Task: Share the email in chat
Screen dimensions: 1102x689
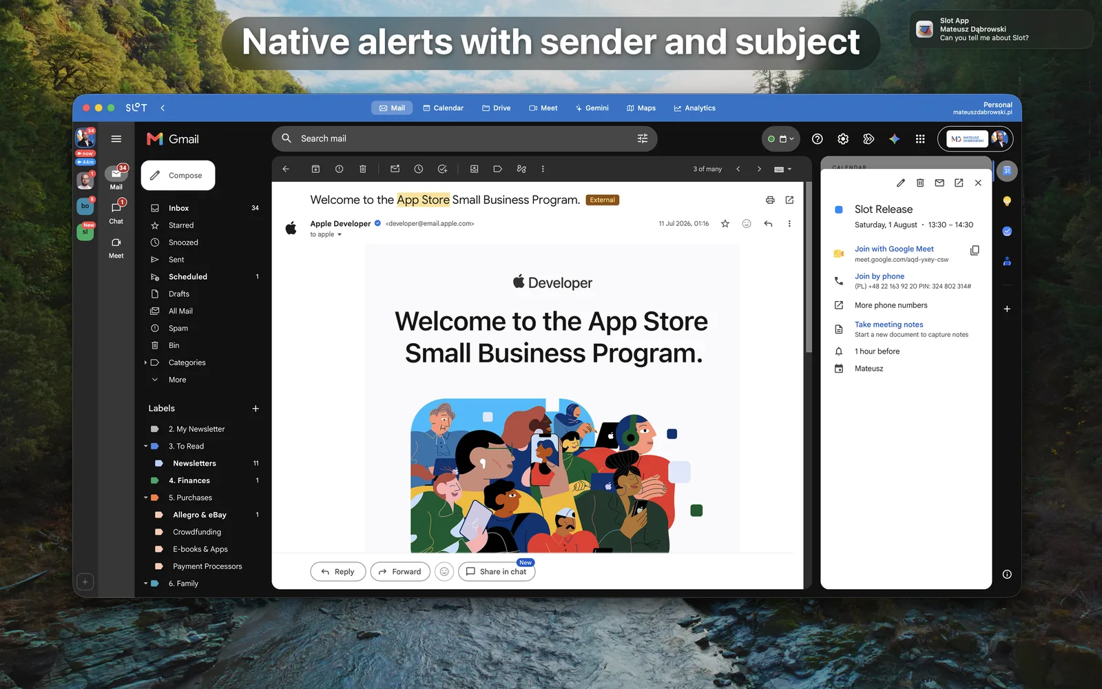Action: (496, 572)
